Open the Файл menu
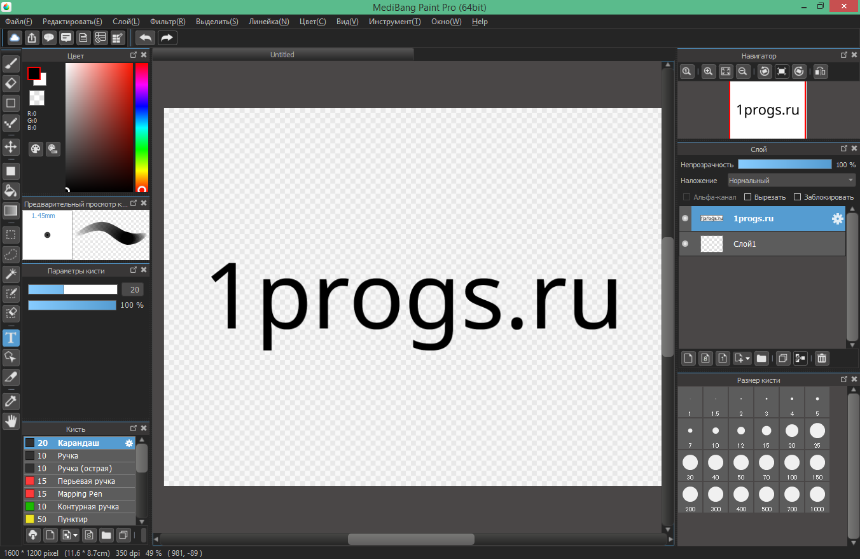Screen dimensions: 860x559 [x=18, y=22]
